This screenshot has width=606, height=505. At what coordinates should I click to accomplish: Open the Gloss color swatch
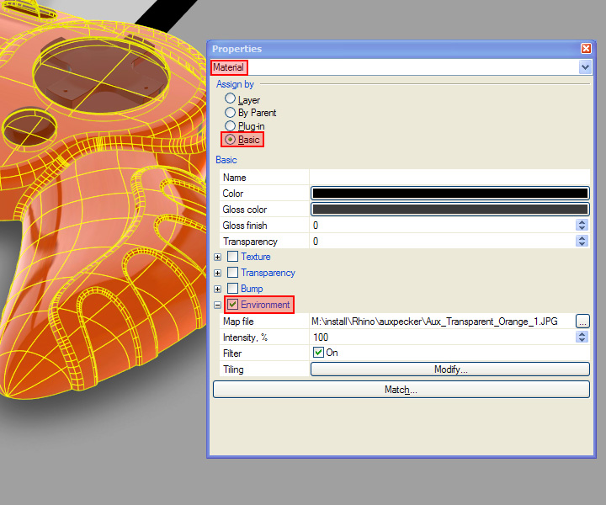449,210
